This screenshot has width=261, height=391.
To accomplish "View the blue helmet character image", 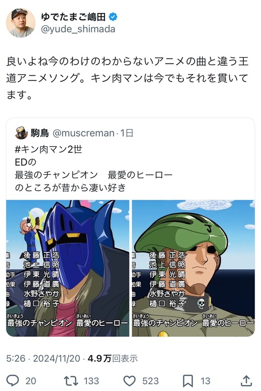I will [x=68, y=268].
